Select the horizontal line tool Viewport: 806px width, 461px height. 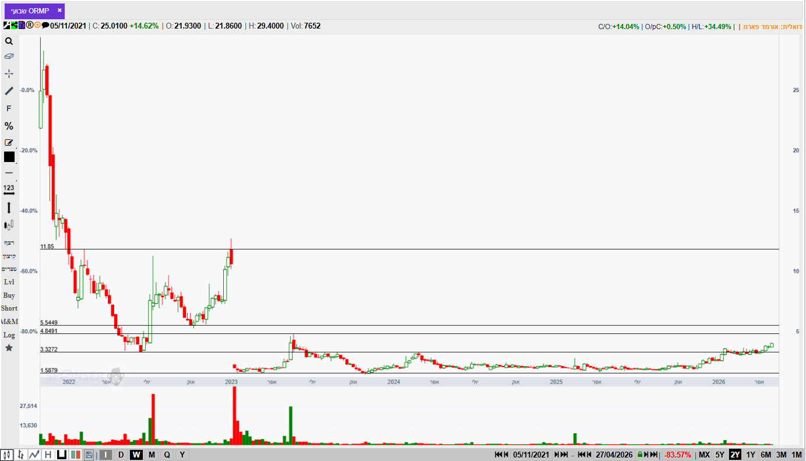(9, 173)
